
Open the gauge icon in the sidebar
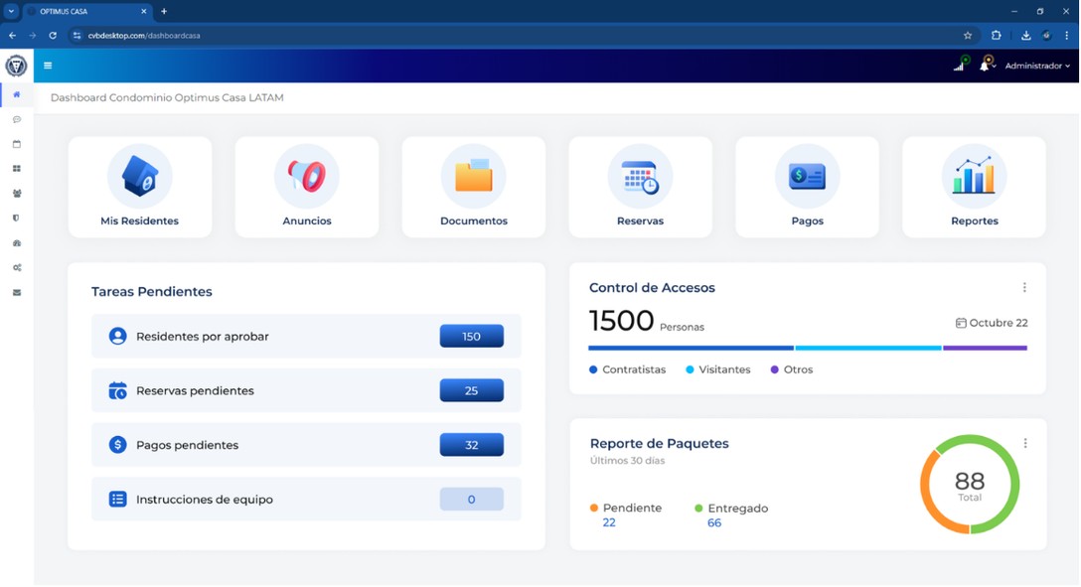click(17, 243)
